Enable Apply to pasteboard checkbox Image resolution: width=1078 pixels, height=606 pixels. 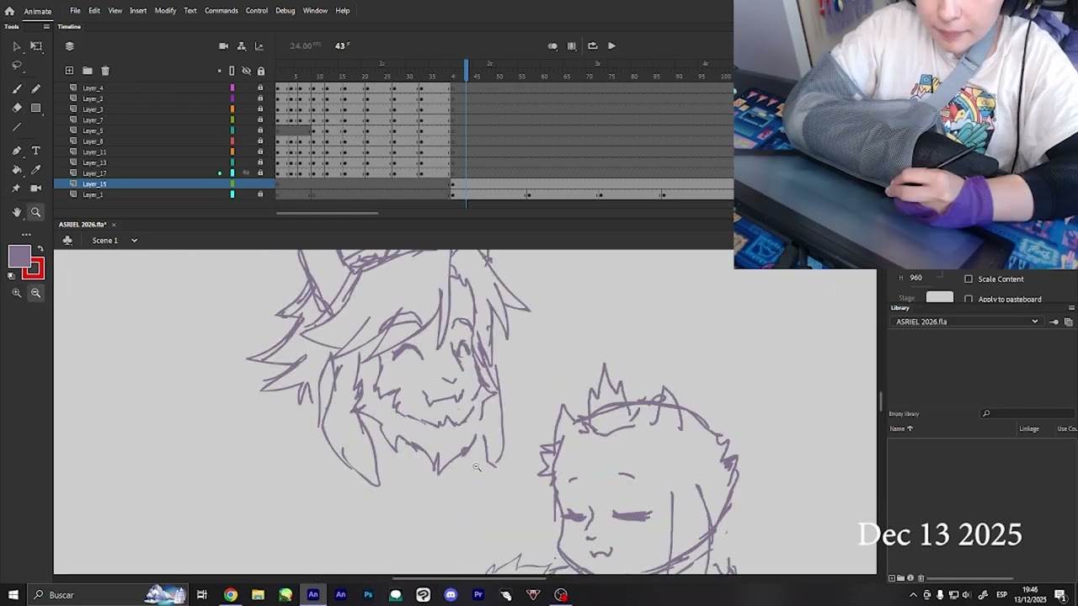[969, 299]
